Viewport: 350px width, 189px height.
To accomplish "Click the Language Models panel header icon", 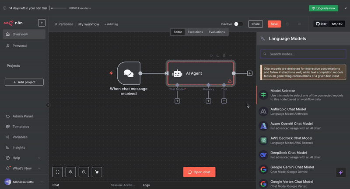I will [263, 39].
